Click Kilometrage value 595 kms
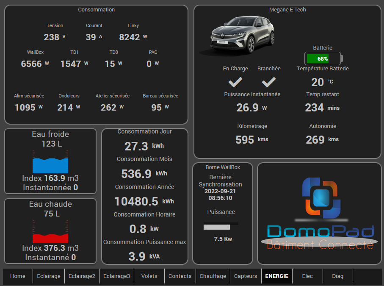 (x=252, y=140)
